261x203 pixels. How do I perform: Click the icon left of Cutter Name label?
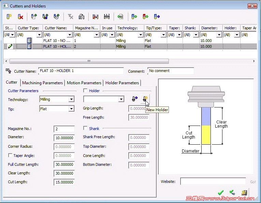(x=9, y=71)
